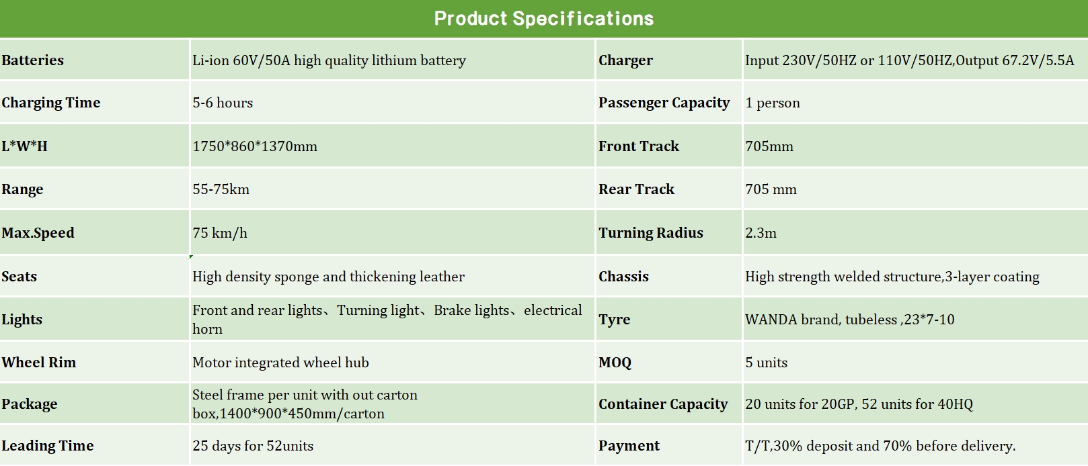1088x466 pixels.
Task: Click the Lights row description text
Action: pos(387,319)
